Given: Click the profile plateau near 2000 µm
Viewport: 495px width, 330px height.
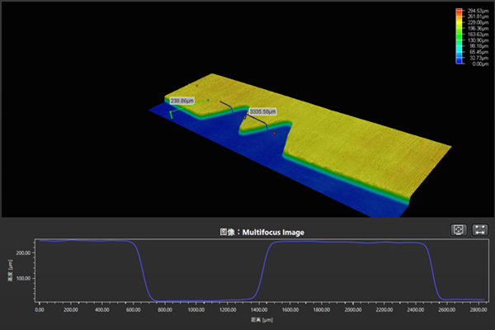Looking at the screenshot, I should [x=352, y=243].
